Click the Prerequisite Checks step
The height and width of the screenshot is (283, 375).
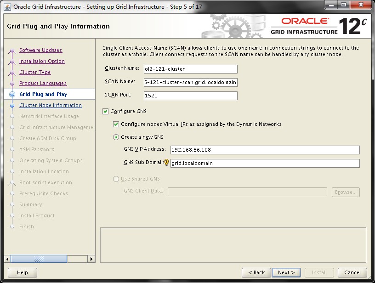pos(44,193)
